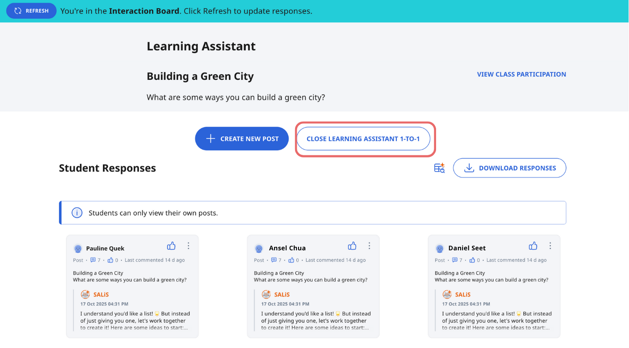Click comment count icon on Pauline's post

click(x=93, y=260)
